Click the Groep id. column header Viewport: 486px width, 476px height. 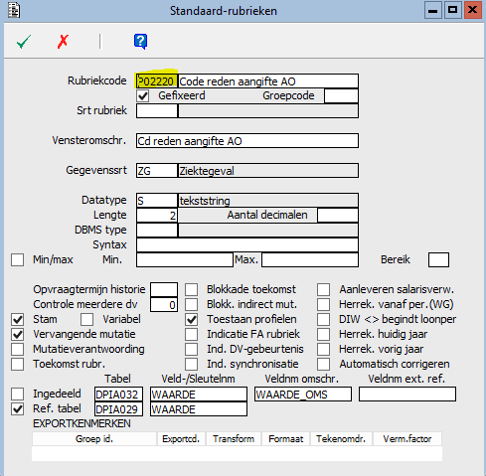94,439
